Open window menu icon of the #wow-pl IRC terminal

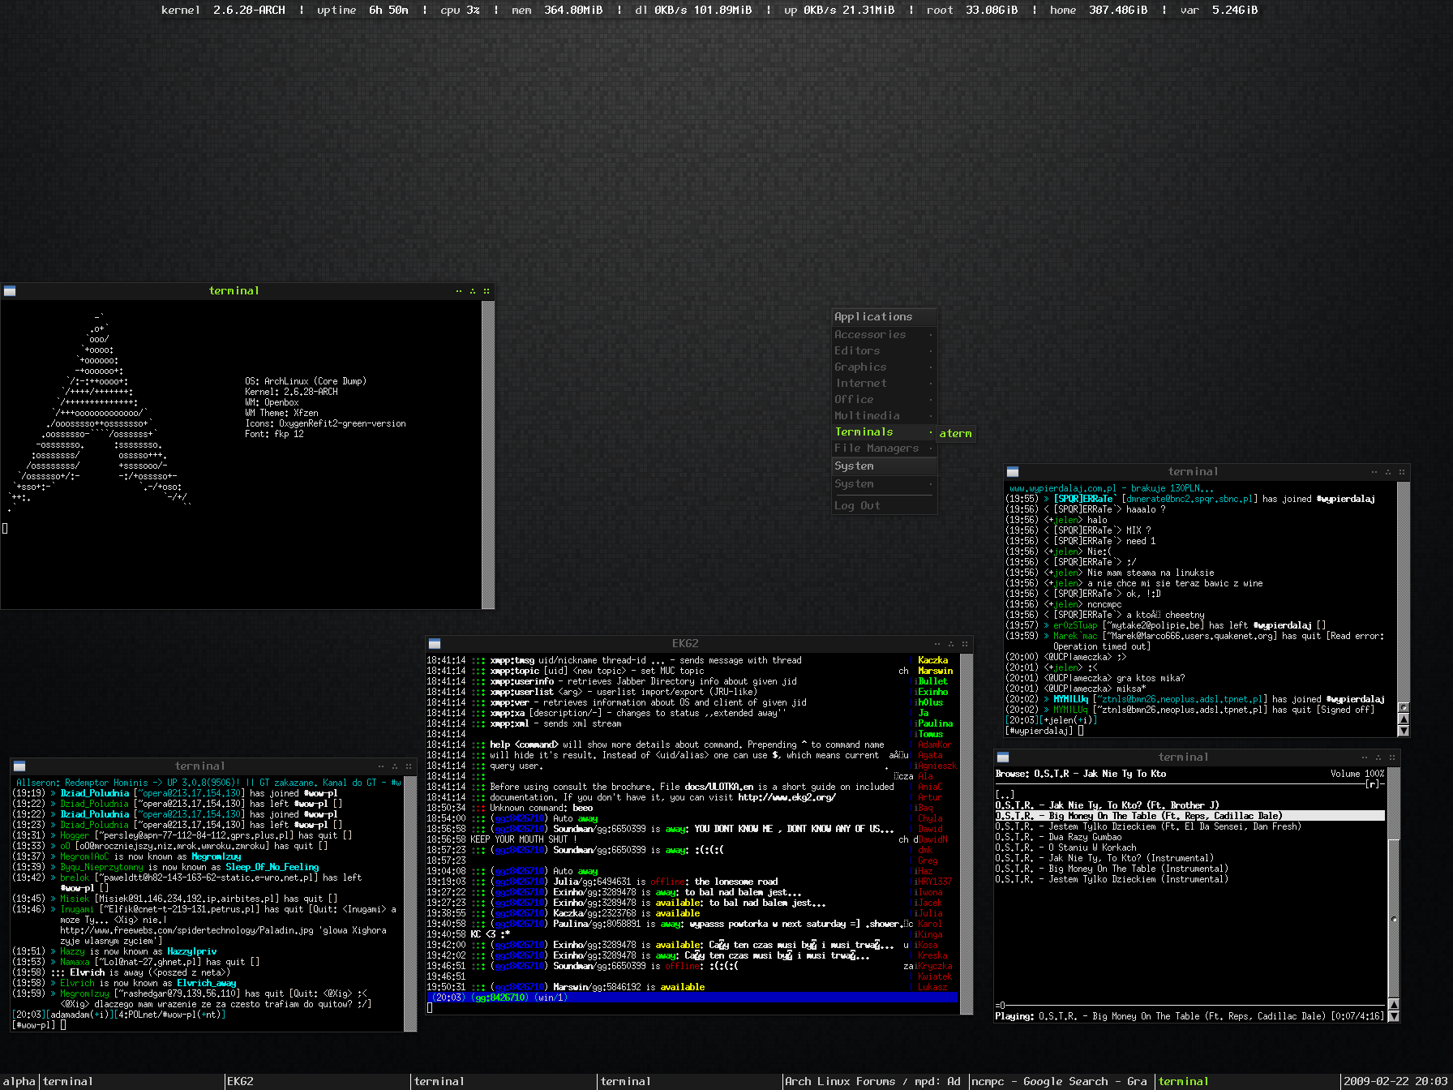click(19, 766)
